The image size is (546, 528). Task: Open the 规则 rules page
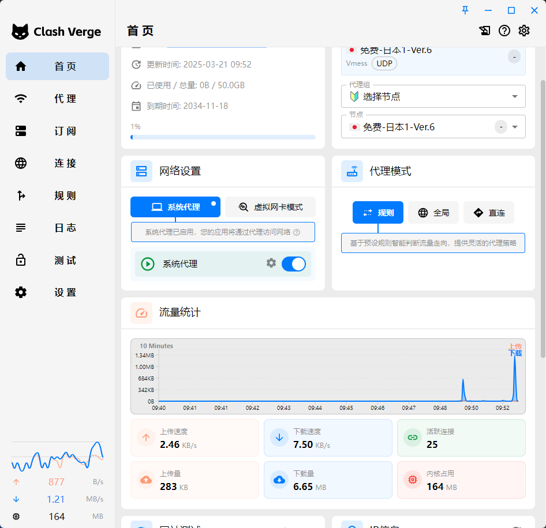[x=58, y=195]
